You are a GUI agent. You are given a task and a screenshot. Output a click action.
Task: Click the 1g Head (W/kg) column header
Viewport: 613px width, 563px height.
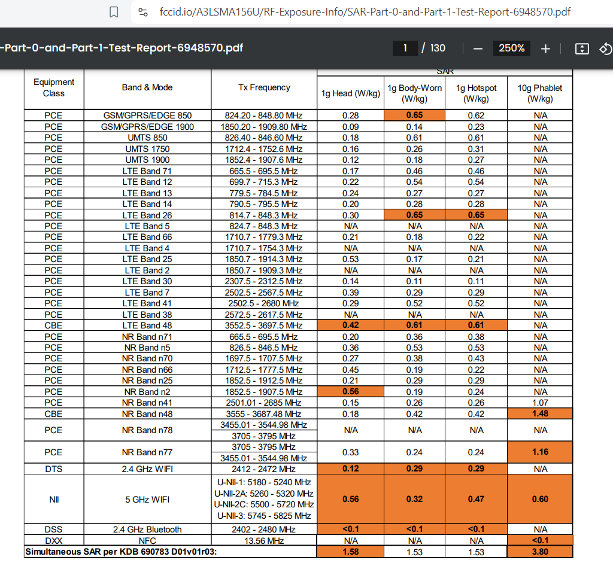pos(350,93)
